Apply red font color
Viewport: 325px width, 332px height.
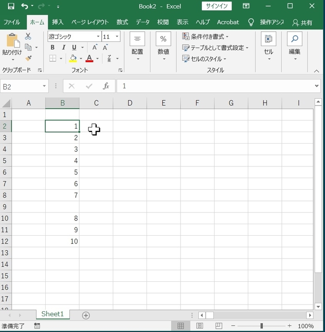[89, 58]
